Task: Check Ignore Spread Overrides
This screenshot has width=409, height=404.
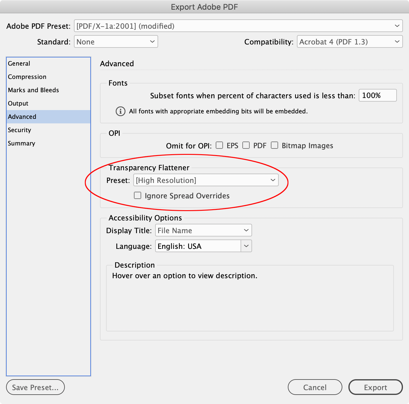Action: 138,195
